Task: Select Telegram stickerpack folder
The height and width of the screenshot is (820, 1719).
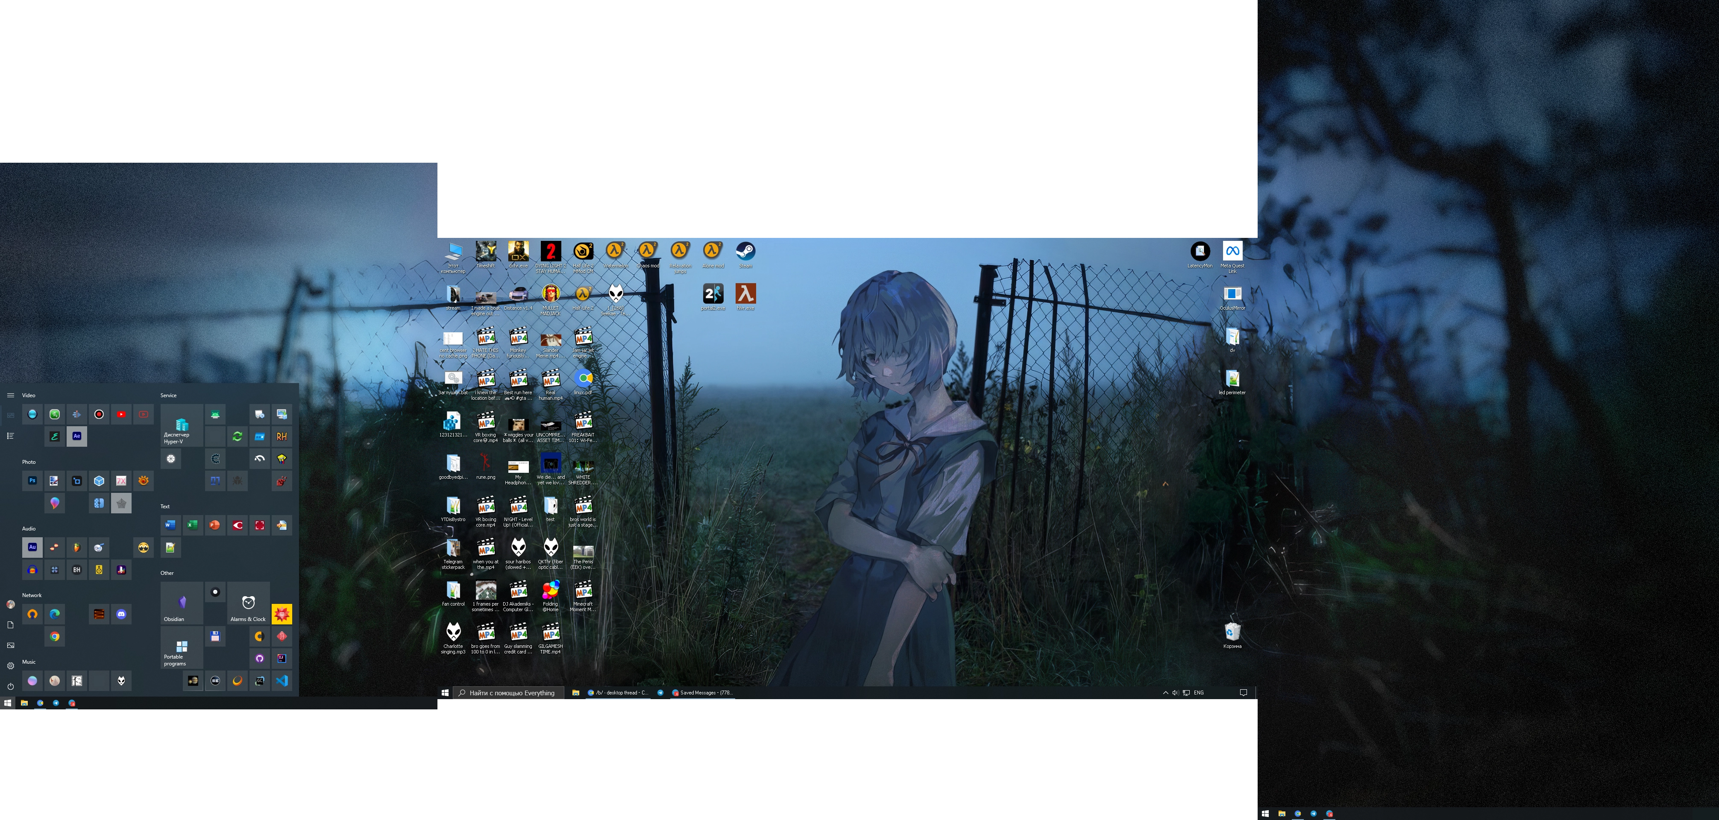Action: [453, 554]
